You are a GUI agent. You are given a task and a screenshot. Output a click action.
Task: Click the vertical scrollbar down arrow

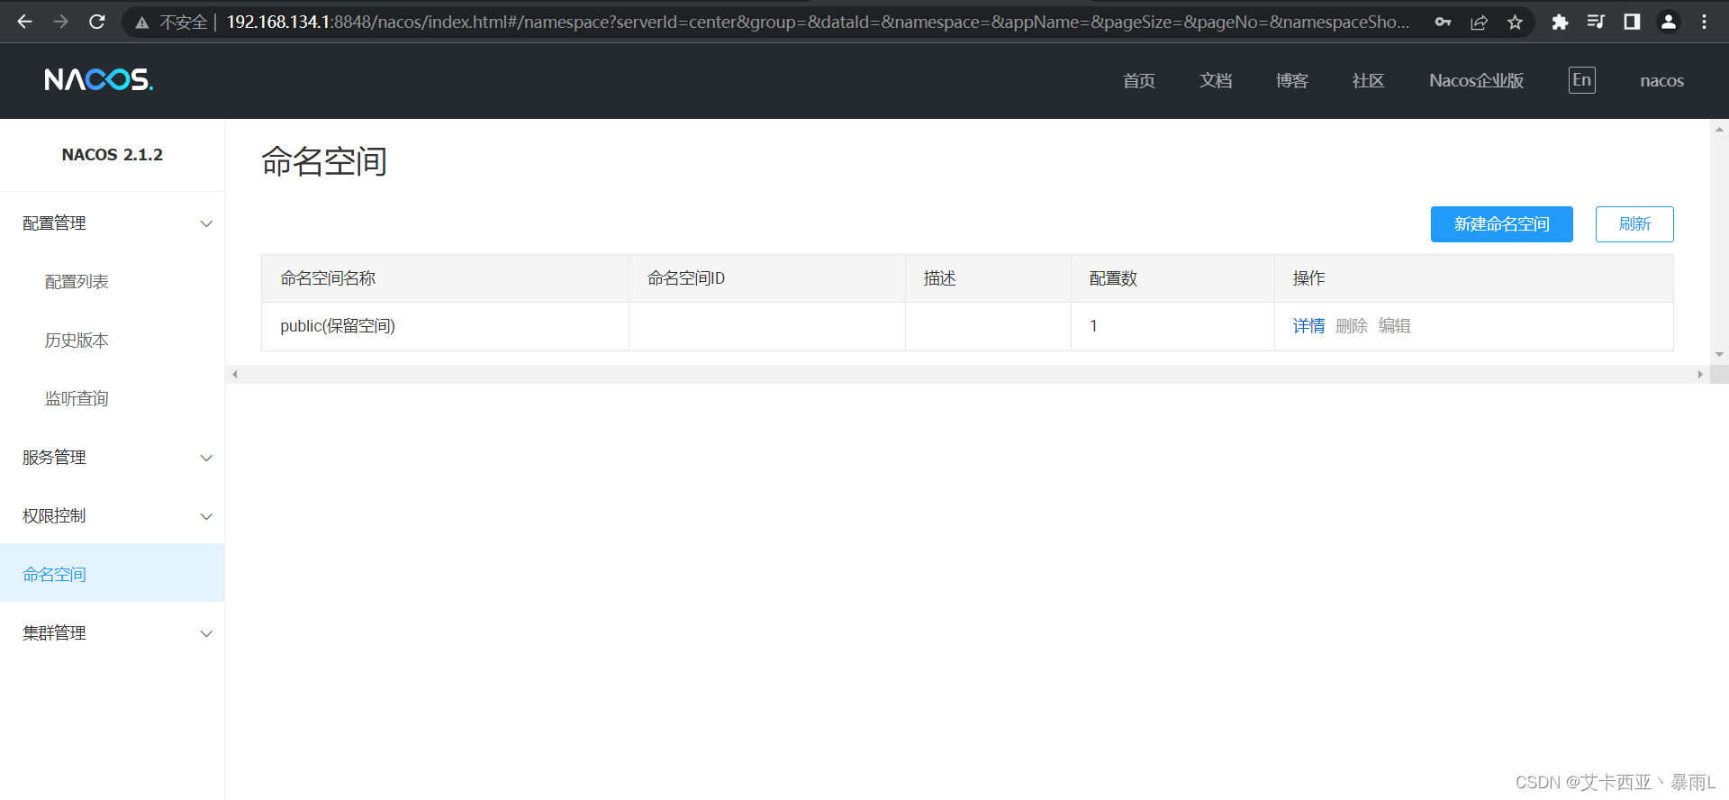tap(1720, 355)
